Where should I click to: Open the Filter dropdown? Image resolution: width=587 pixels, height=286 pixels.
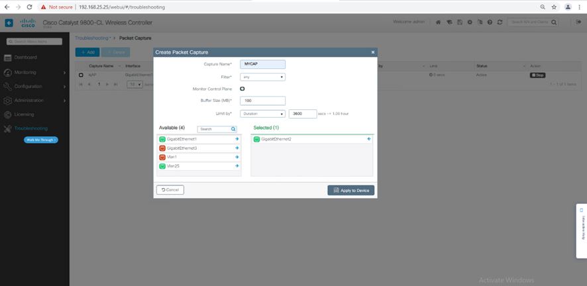point(262,77)
